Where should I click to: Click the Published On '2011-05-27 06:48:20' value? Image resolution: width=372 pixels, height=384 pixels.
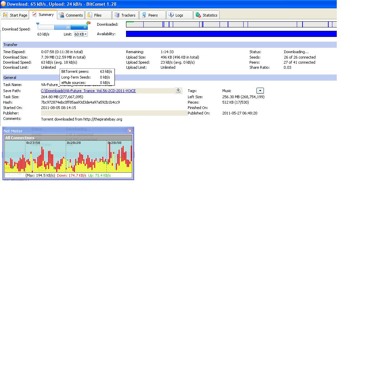[240, 113]
